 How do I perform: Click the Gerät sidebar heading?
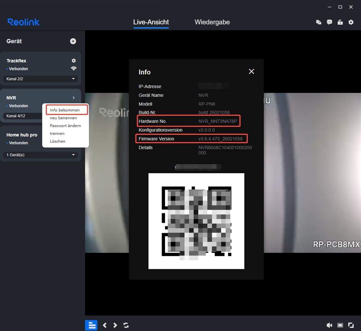(x=14, y=41)
